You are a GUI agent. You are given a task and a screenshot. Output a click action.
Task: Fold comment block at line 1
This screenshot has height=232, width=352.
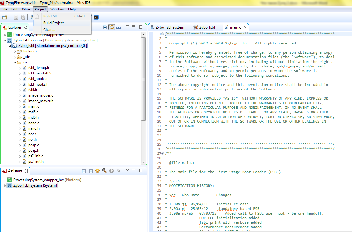point(163,34)
